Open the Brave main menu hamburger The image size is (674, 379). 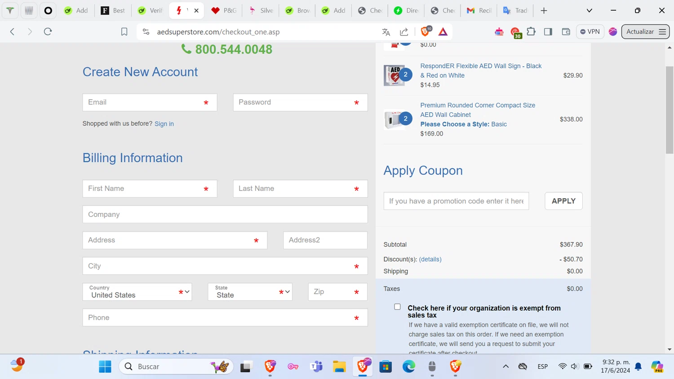click(x=662, y=32)
